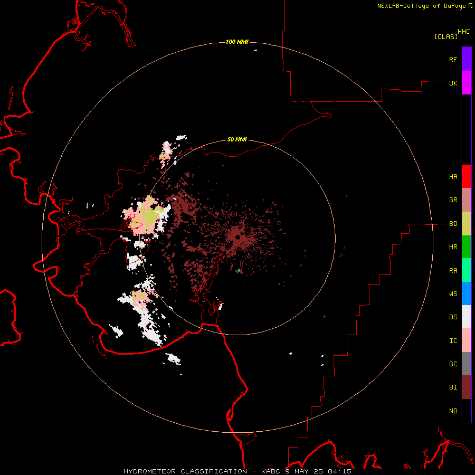Viewport: 475px width, 475px height.
Task: Click the BD legend label
Action: point(453,224)
